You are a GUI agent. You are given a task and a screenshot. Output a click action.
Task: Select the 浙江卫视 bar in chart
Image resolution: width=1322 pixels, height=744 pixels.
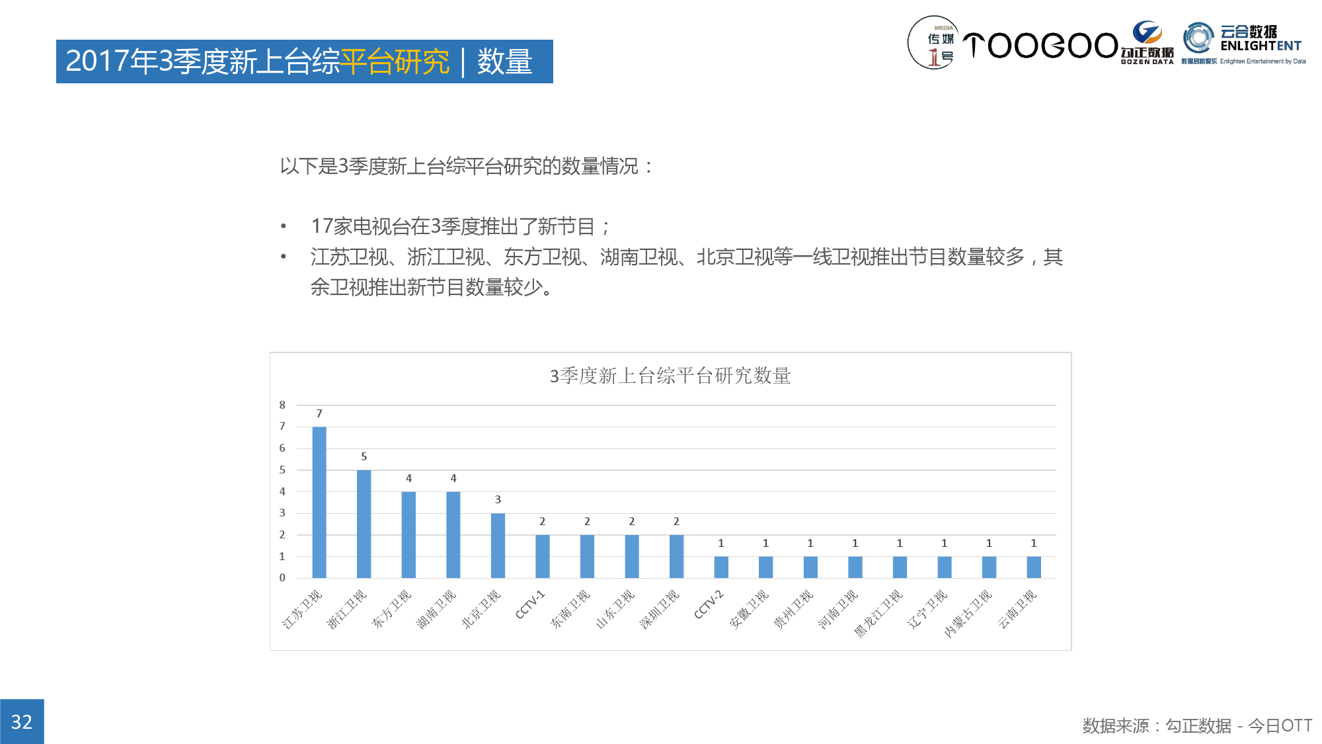(364, 524)
